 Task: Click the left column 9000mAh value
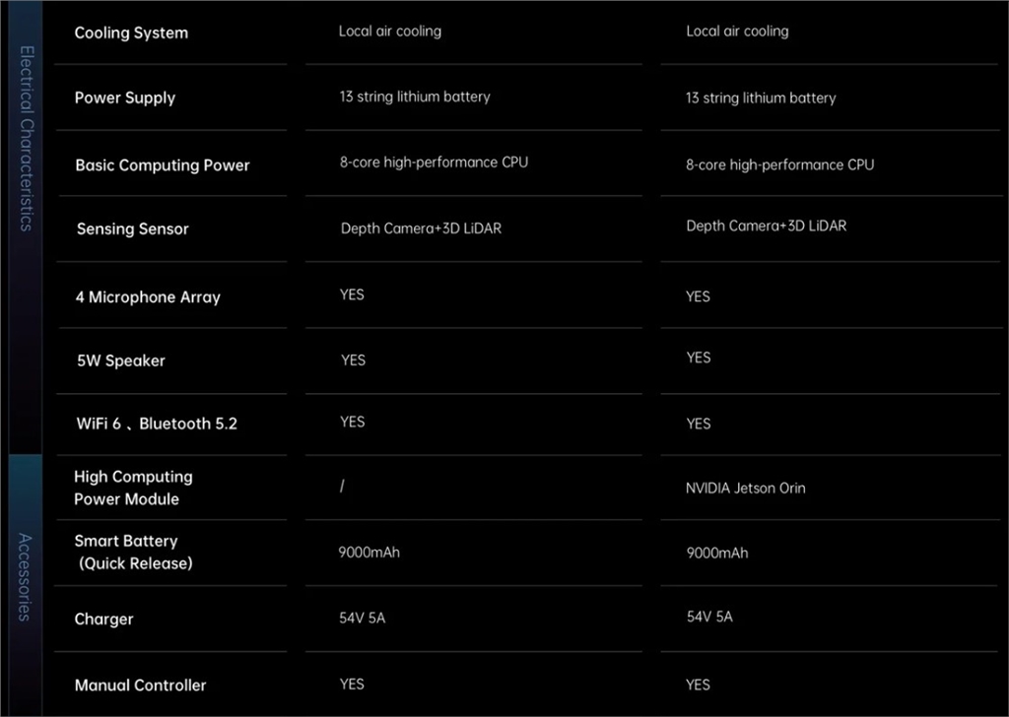[x=370, y=552]
